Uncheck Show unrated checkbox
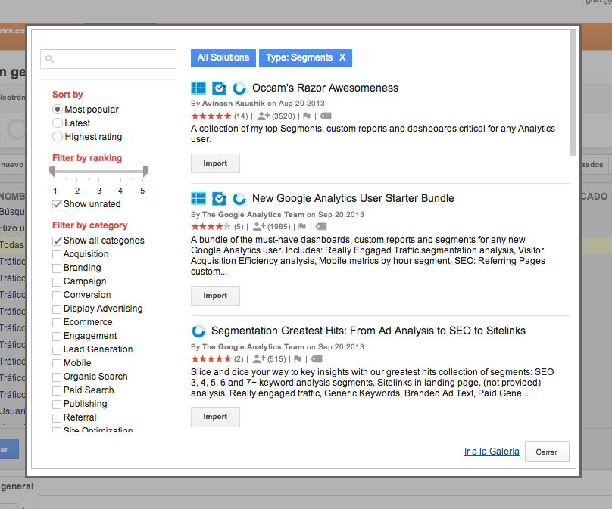 [58, 204]
